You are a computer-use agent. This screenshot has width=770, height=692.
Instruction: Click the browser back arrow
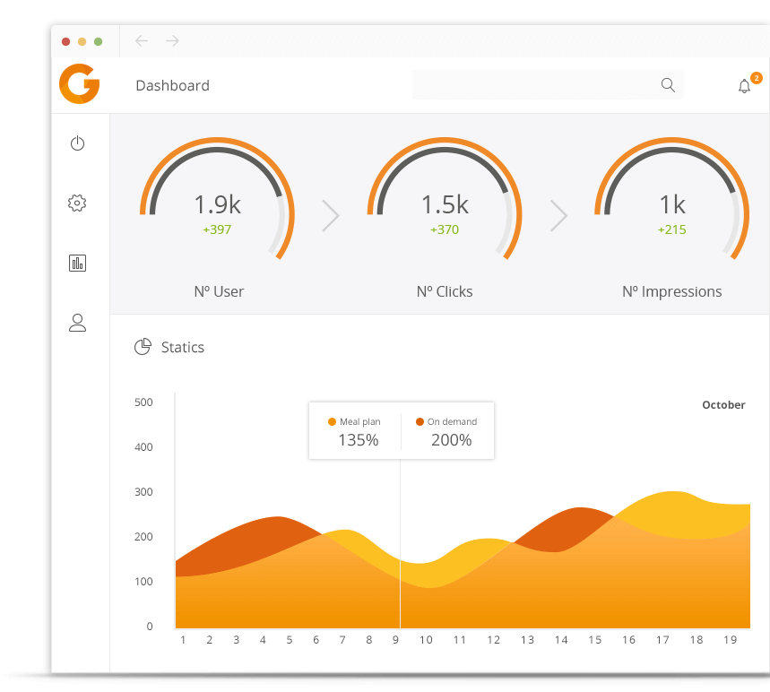pyautogui.click(x=142, y=41)
